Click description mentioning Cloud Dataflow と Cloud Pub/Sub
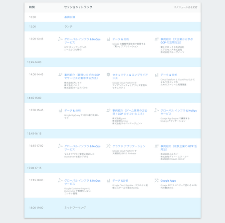 pyautogui.click(x=178, y=82)
